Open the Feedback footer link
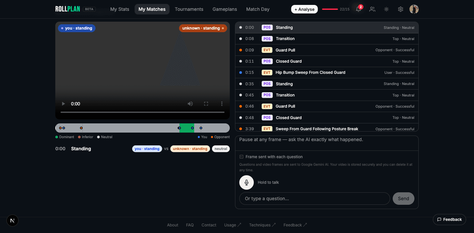The width and height of the screenshot is (474, 233). (x=295, y=225)
